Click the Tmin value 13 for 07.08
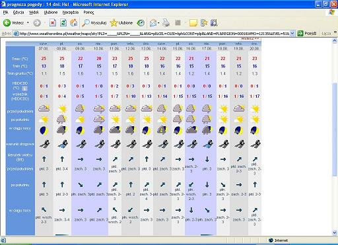This screenshot has height=245, width=338. (x=44, y=66)
